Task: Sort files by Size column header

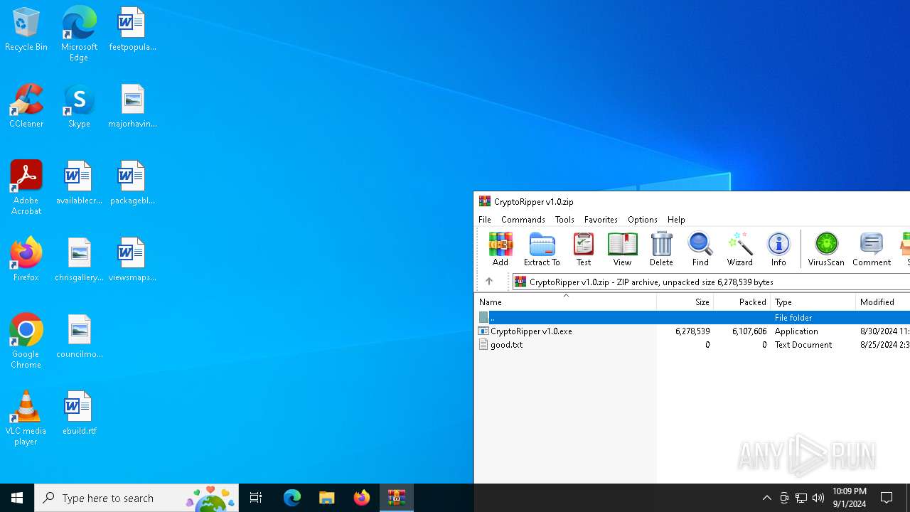Action: [x=685, y=302]
